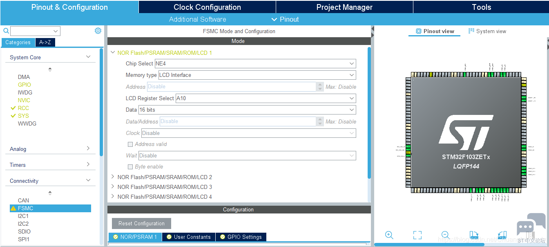Expand the Timers category
This screenshot has height=247, width=549.
tap(88, 164)
